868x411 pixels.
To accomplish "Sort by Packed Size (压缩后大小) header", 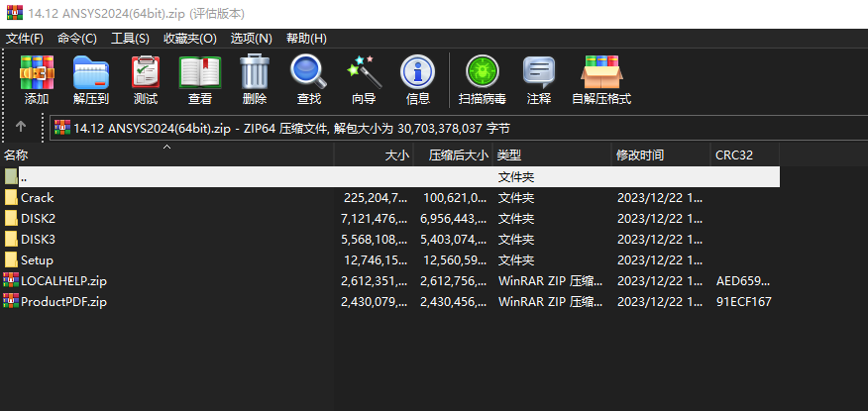I will click(453, 154).
